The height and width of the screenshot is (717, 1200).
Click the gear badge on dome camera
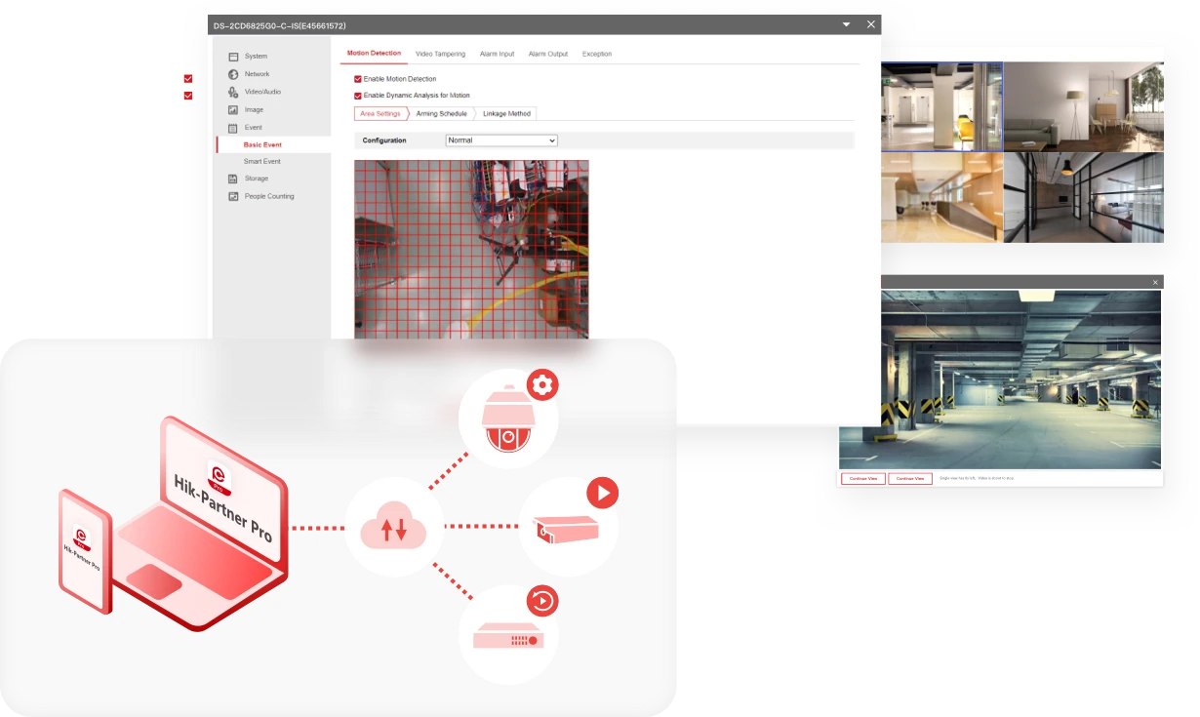(x=542, y=385)
